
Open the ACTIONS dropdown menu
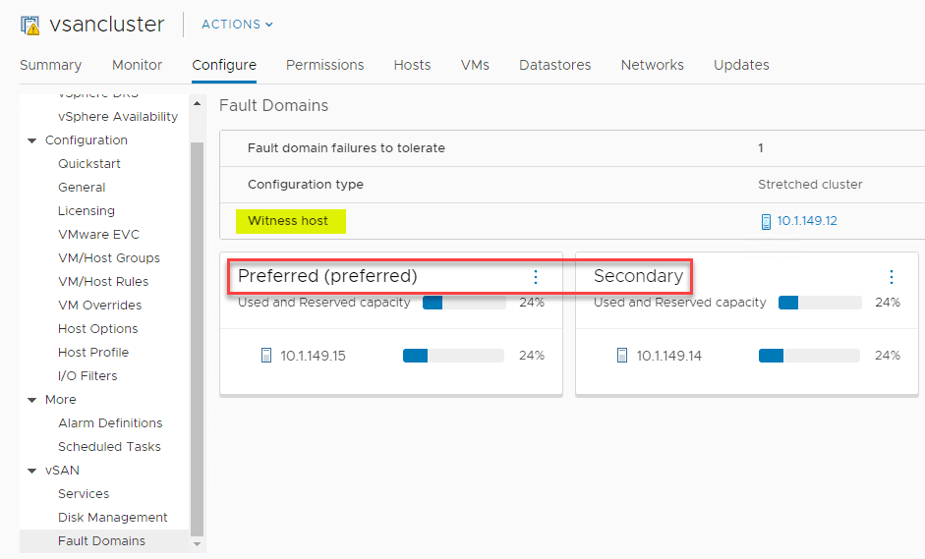pyautogui.click(x=237, y=25)
